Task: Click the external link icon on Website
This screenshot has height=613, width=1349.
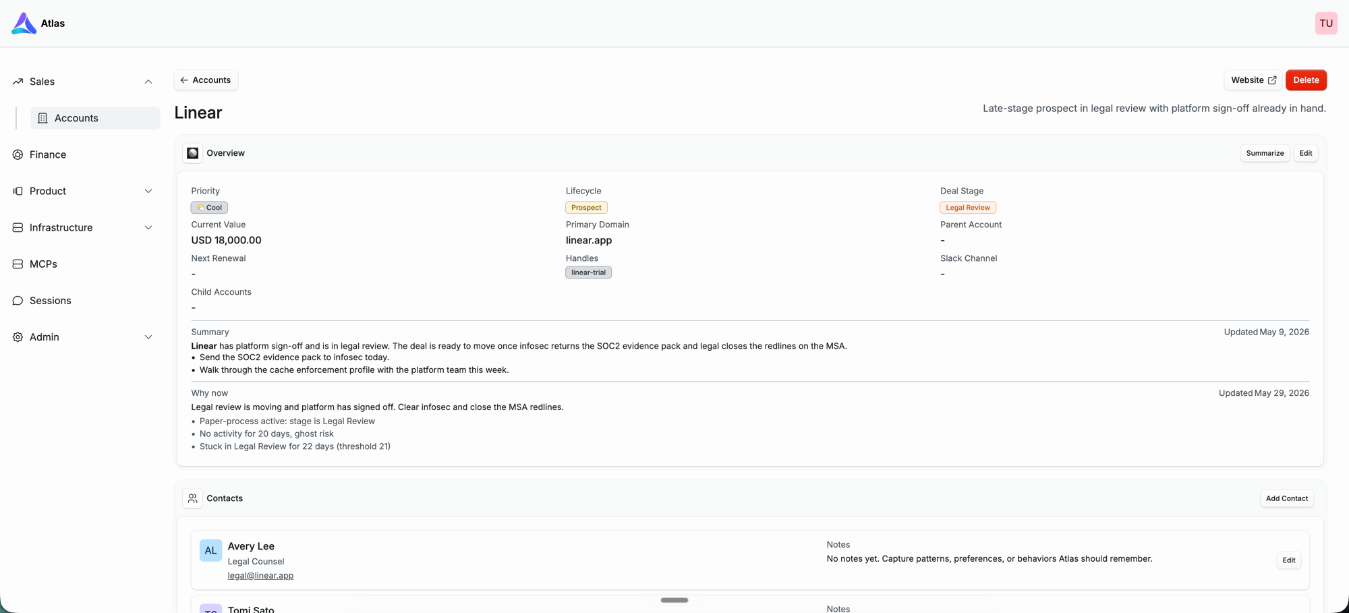Action: 1272,80
